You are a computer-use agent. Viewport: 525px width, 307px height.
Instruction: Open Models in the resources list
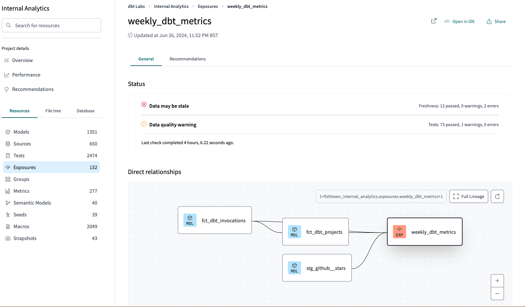point(21,132)
